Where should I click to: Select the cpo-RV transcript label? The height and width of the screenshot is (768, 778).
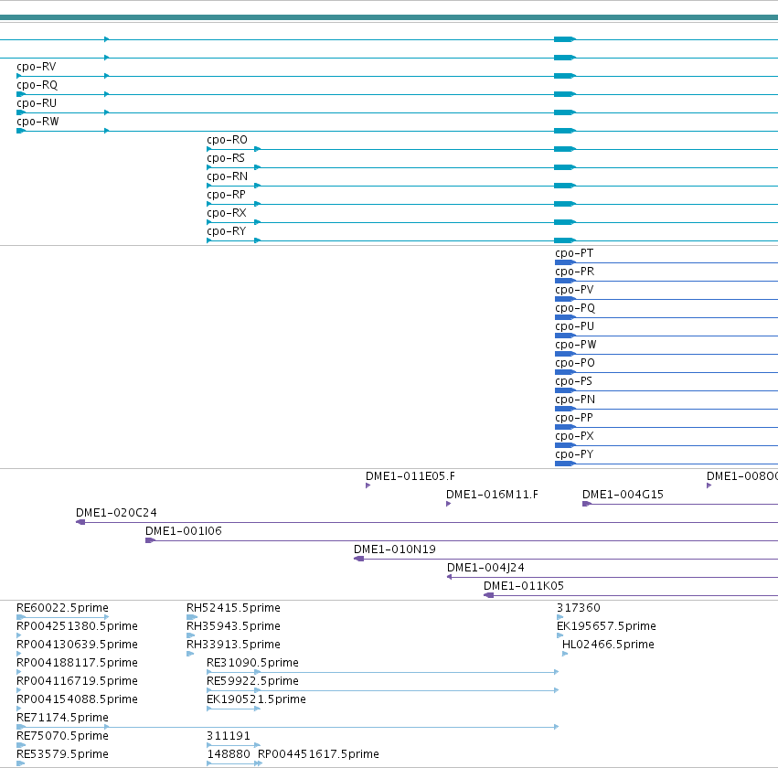[37, 67]
